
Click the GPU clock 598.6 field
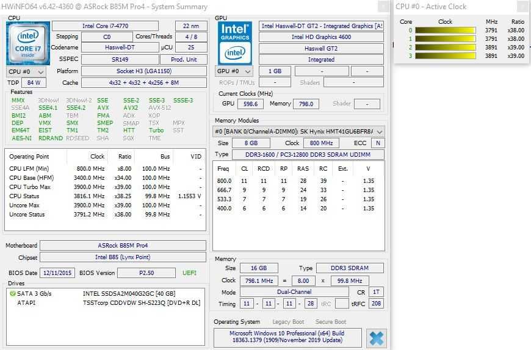point(250,104)
